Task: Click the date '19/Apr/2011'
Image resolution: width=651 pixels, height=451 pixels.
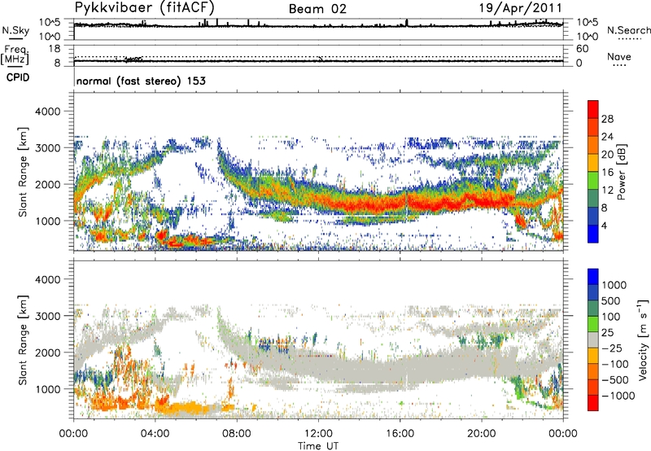Action: [x=520, y=8]
